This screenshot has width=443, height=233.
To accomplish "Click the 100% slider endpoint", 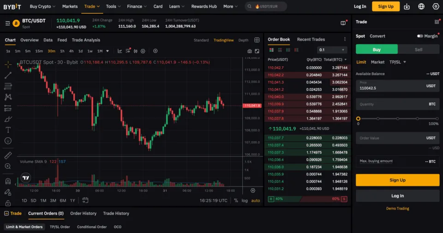I will (437, 119).
